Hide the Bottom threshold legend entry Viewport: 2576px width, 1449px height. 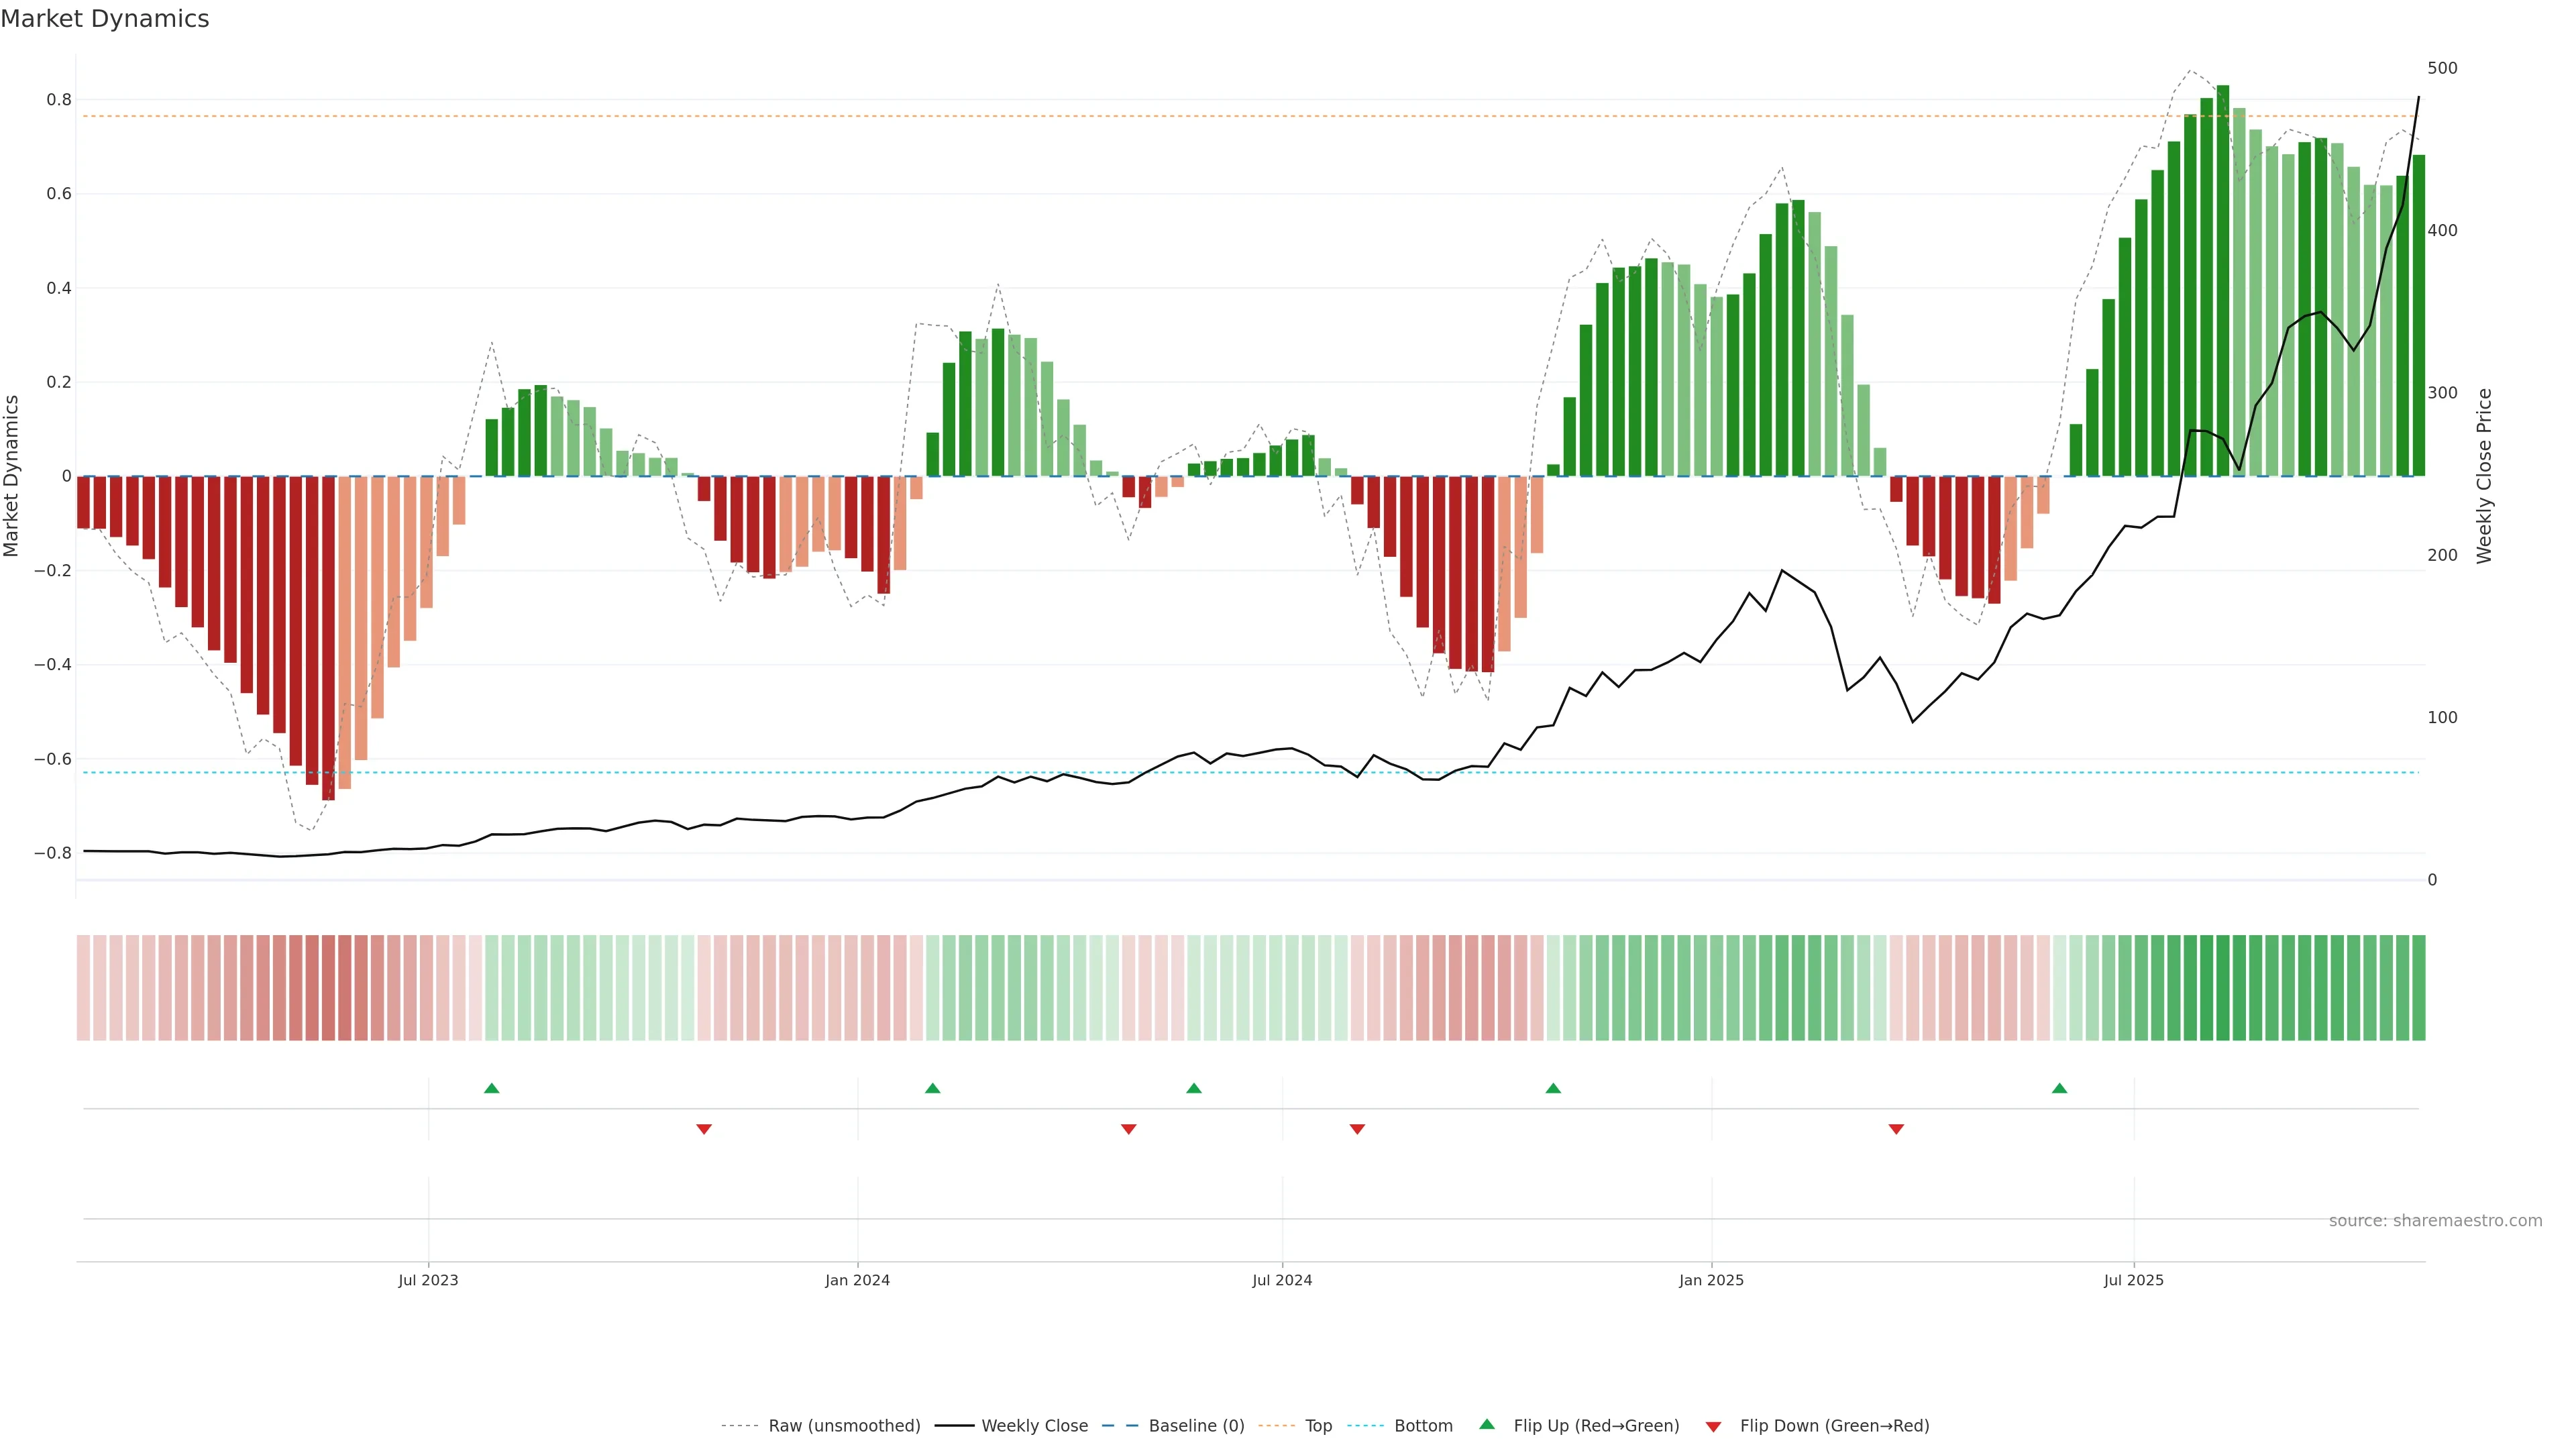1423,1426
